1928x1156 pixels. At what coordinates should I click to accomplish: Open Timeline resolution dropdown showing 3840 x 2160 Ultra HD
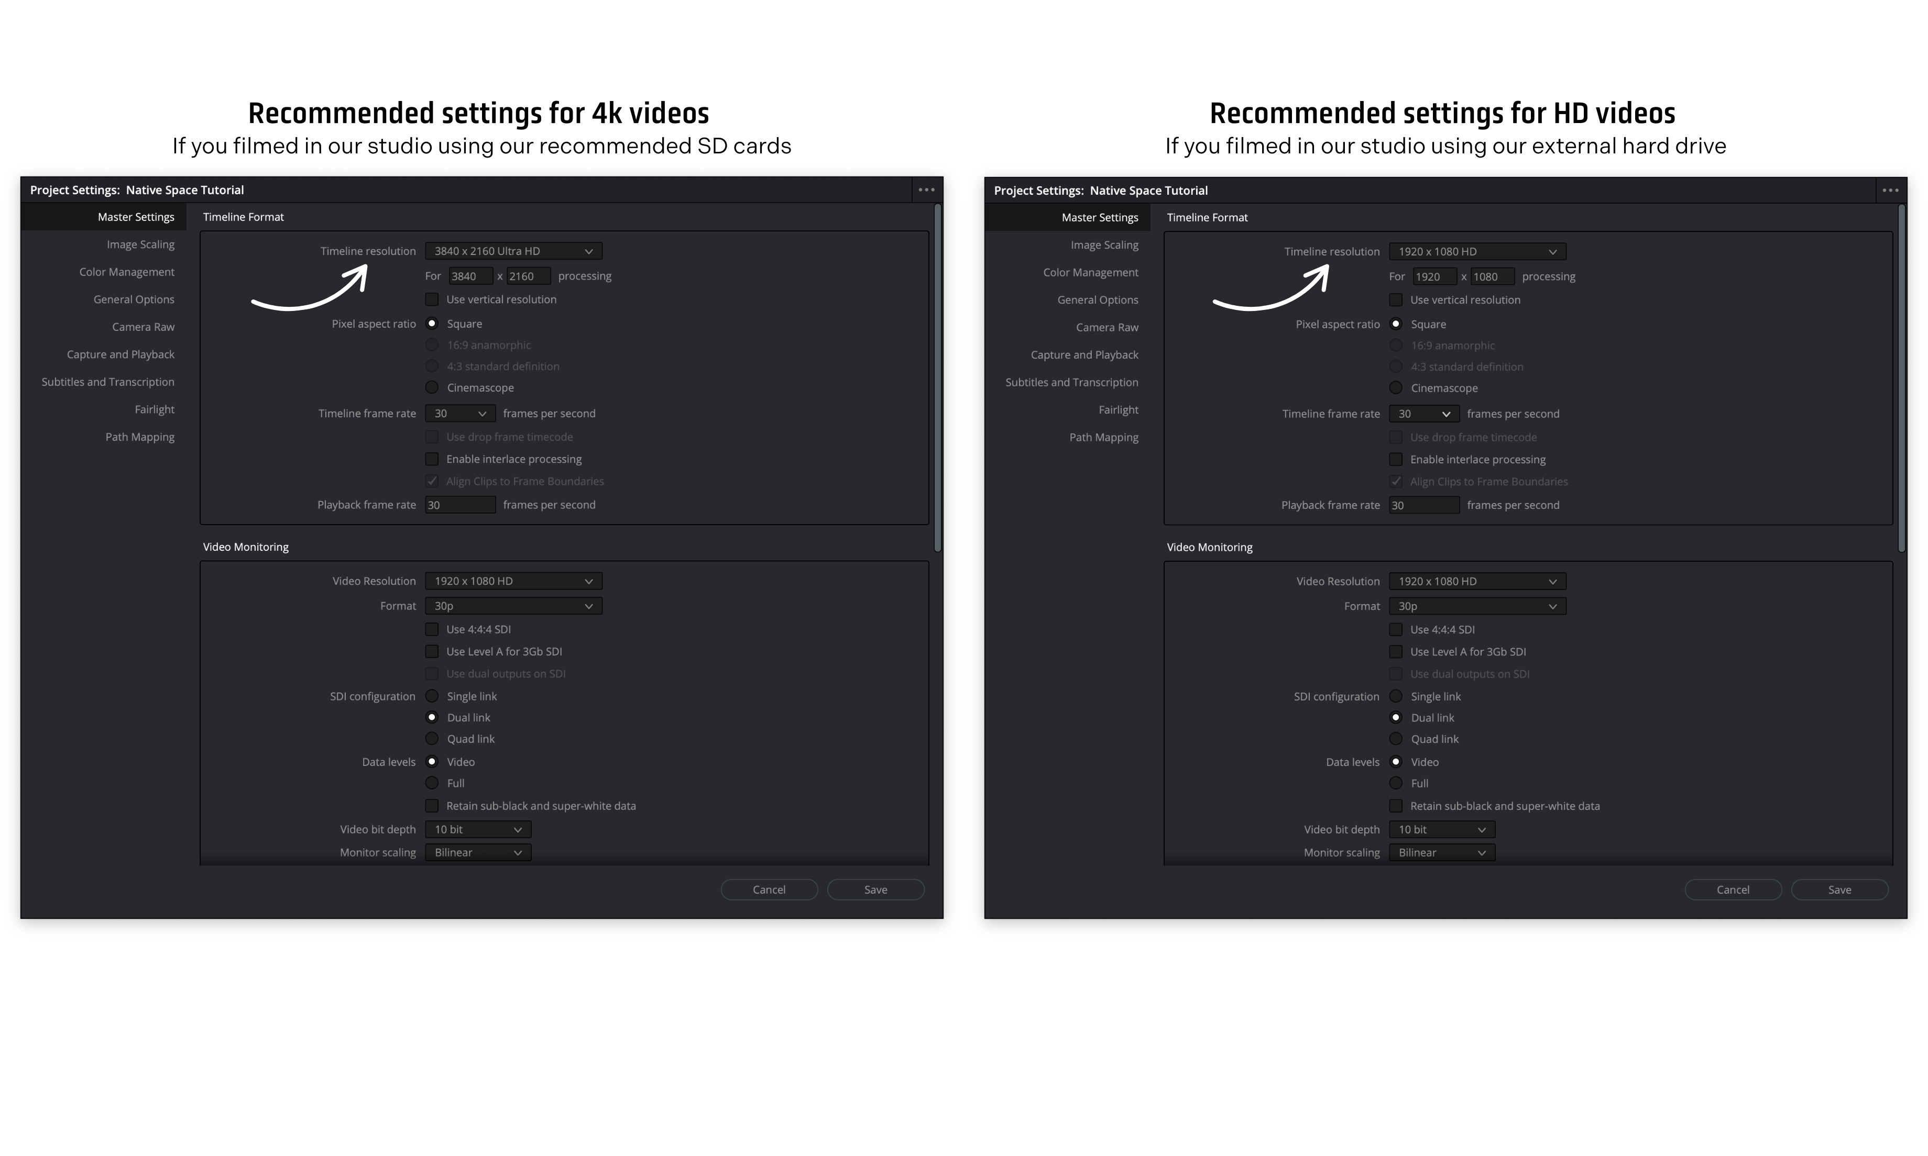[513, 251]
